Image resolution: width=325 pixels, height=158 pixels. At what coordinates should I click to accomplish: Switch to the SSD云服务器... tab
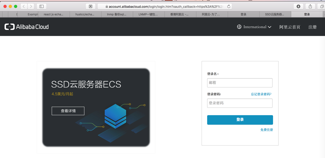coord(275,14)
